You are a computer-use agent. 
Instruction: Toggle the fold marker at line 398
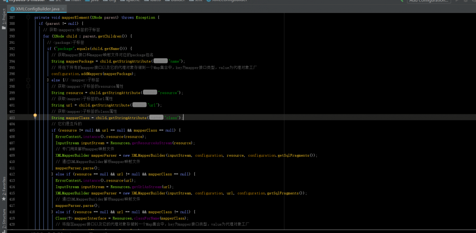(28, 86)
